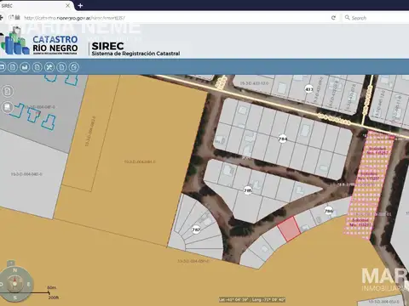Image resolution: width=409 pixels, height=306 pixels.
Task: Click the block 784 label marker
Action: tap(283, 139)
